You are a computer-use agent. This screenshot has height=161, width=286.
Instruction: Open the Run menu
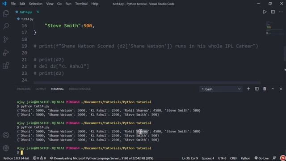(68, 4)
